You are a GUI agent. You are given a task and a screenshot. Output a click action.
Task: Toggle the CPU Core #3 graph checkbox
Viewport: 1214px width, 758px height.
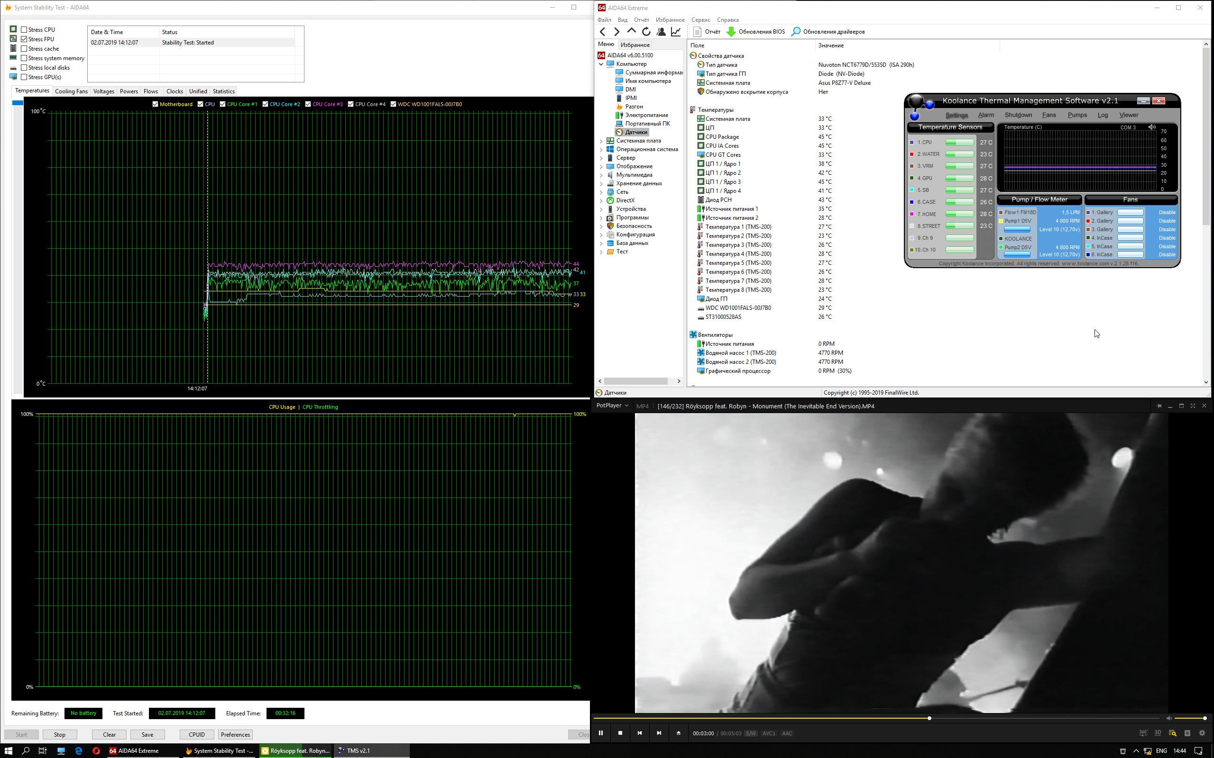click(x=308, y=104)
